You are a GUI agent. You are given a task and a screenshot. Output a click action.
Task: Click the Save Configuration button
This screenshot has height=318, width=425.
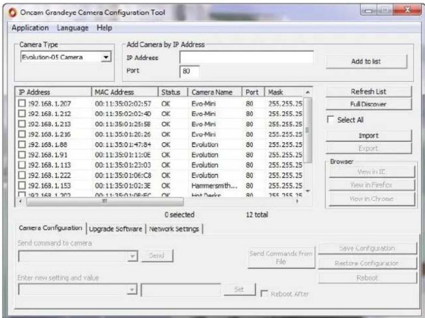tap(367, 248)
